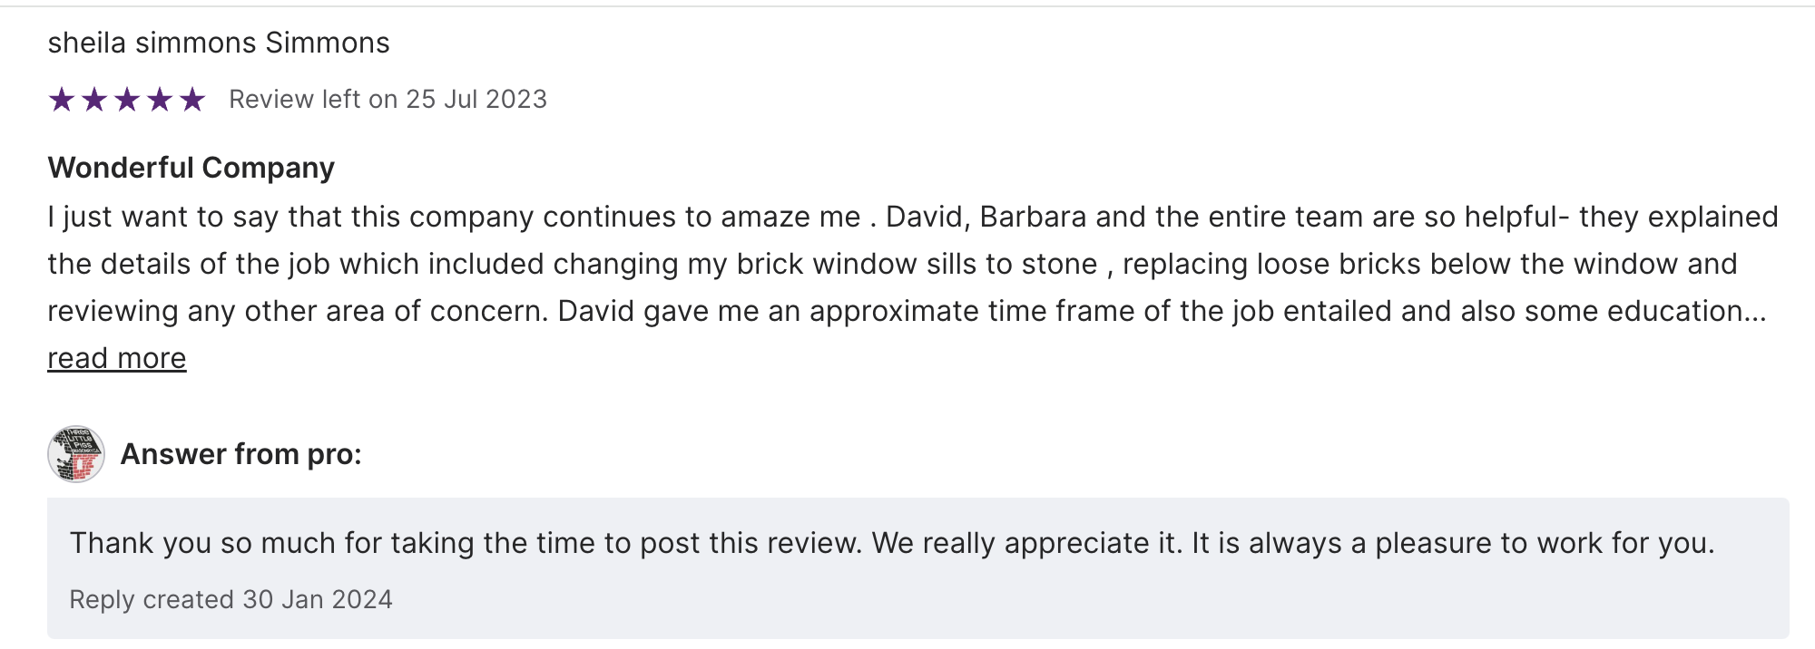Click the first purple rating star
The width and height of the screenshot is (1815, 649).
click(x=62, y=100)
